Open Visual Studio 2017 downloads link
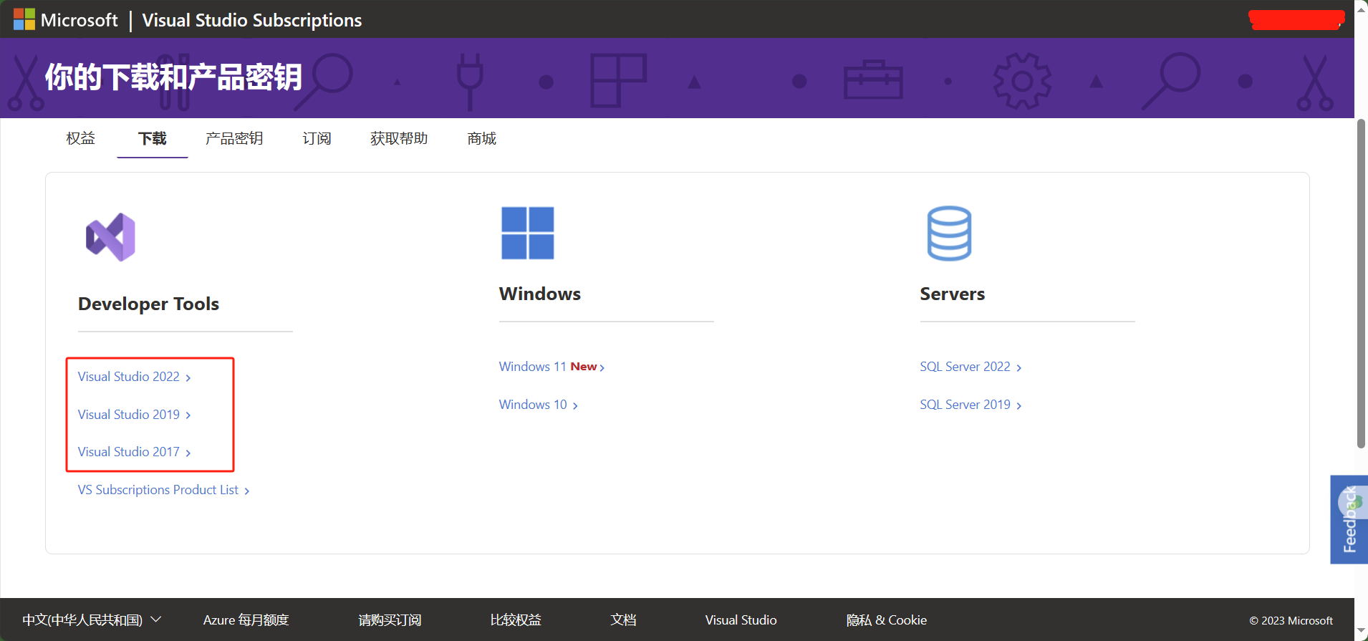The width and height of the screenshot is (1368, 641). coord(135,452)
